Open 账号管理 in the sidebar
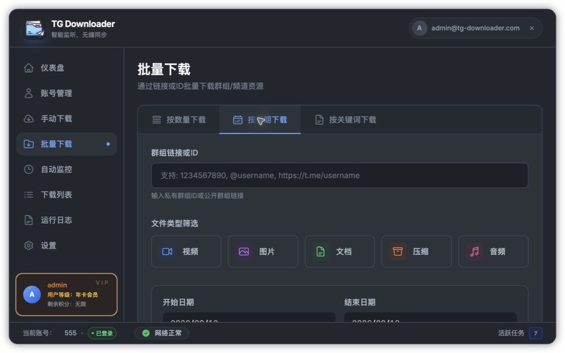Screen dimensions: 565x353 [x=66, y=93]
